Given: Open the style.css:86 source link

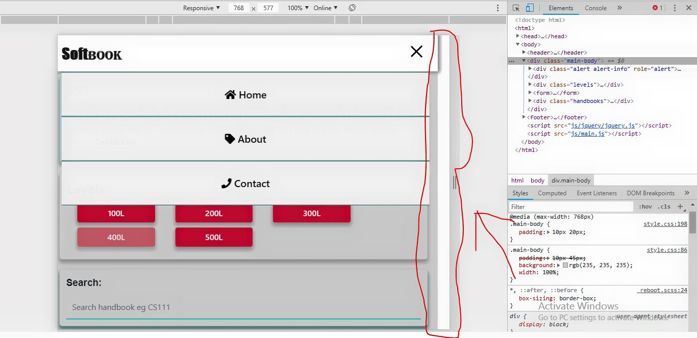Looking at the screenshot, I should point(667,250).
